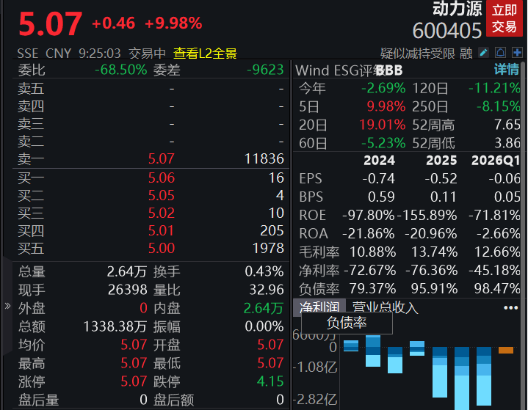Click the 量比 value 32.96
Image resolution: width=528 pixels, height=410 pixels.
click(x=267, y=290)
